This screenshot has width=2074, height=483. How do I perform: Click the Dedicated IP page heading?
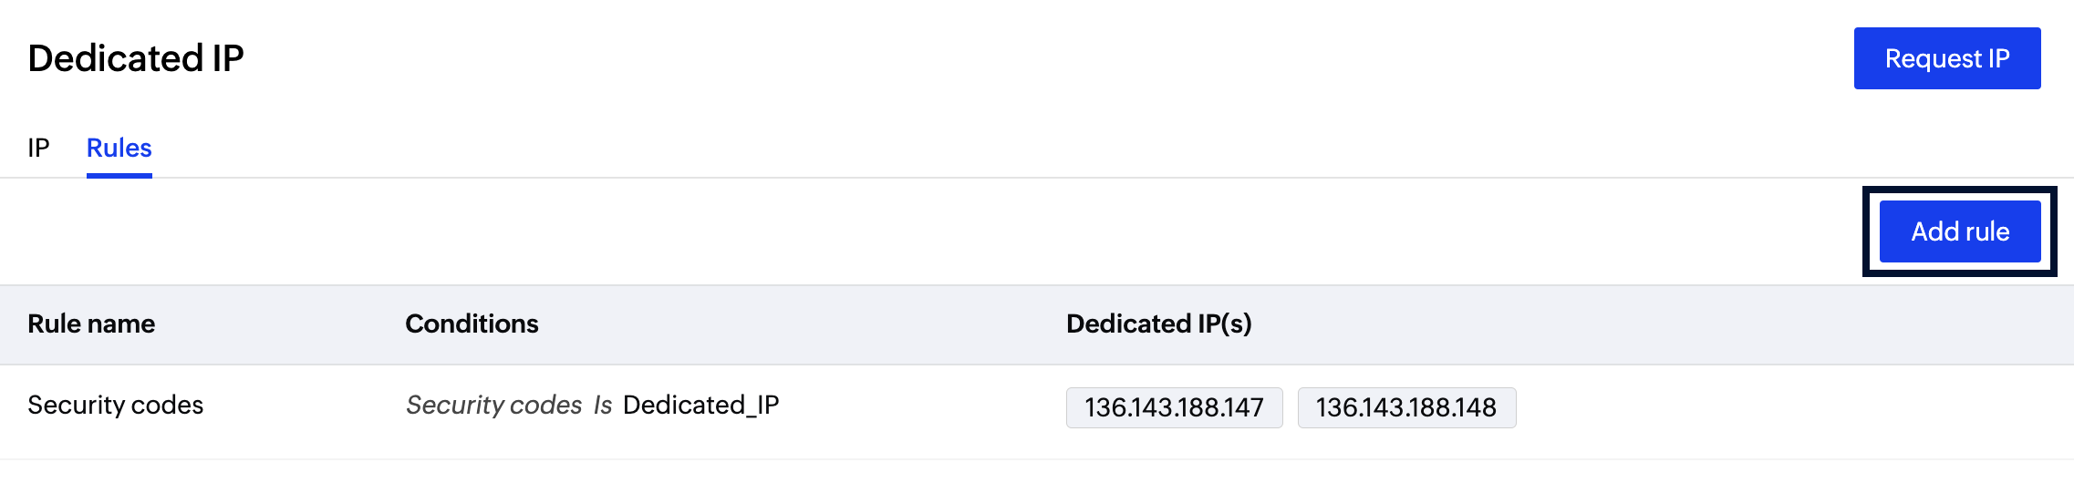[x=136, y=58]
